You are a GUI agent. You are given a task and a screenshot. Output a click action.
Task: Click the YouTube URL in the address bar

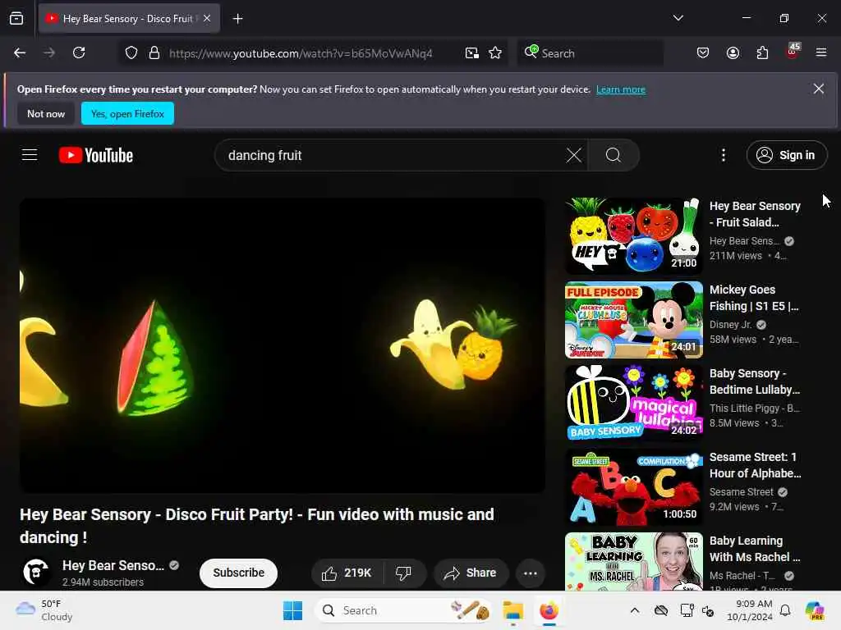[301, 53]
